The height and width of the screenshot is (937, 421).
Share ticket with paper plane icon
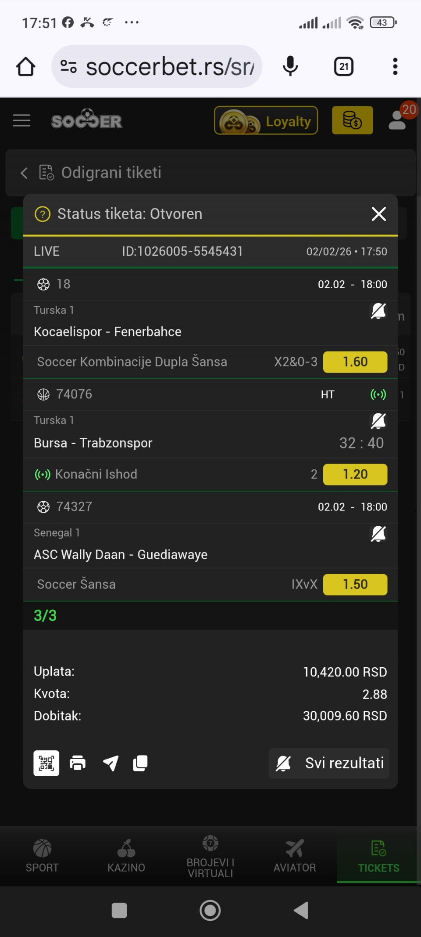coord(111,763)
